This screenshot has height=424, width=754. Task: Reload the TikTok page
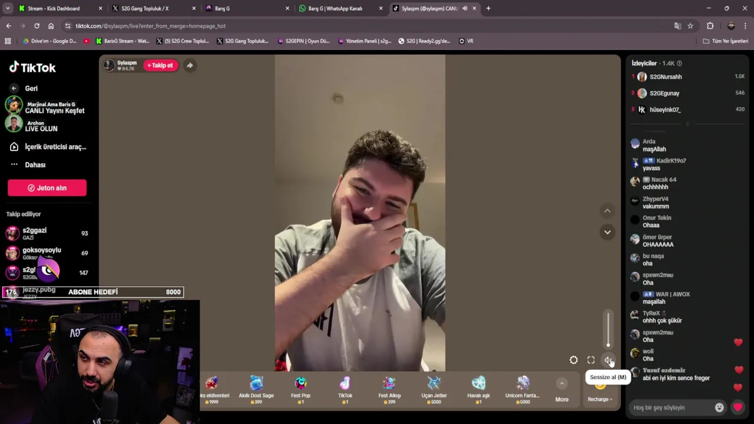[x=37, y=26]
